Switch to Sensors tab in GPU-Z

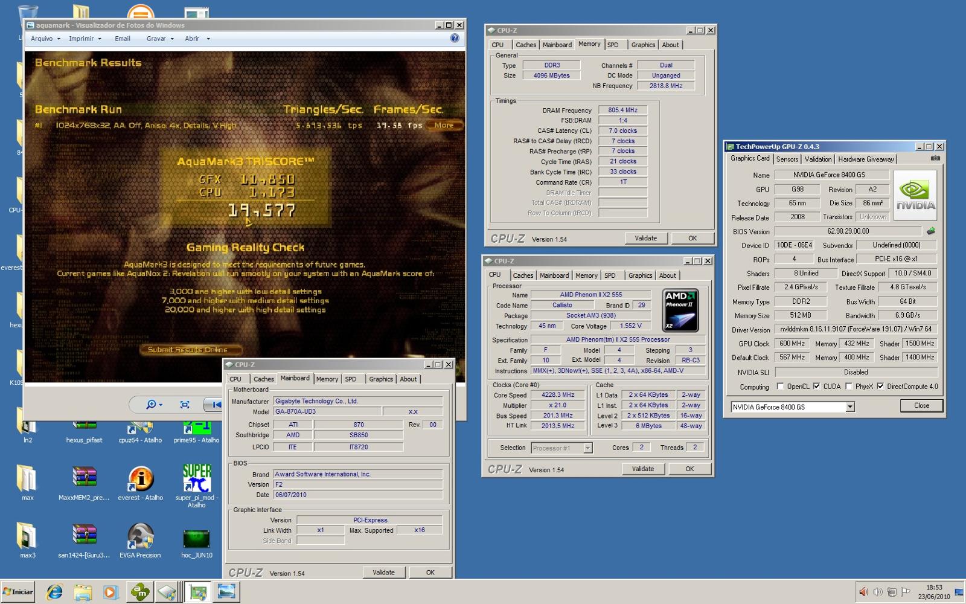(787, 159)
